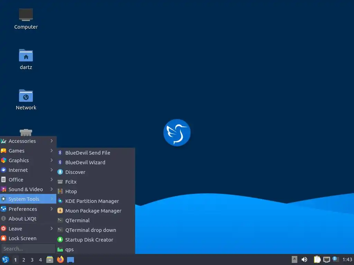Switch to virtual desktop 2
The height and width of the screenshot is (265, 354).
tap(24, 260)
